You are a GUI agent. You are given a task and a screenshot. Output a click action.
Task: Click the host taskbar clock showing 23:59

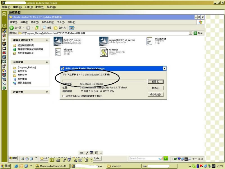[220, 166]
